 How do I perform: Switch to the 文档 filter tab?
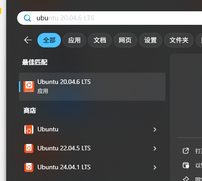click(100, 40)
